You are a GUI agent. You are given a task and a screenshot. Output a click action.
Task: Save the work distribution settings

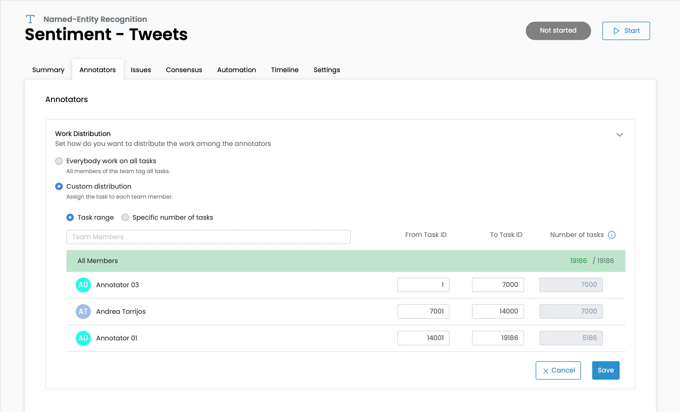[x=605, y=370]
